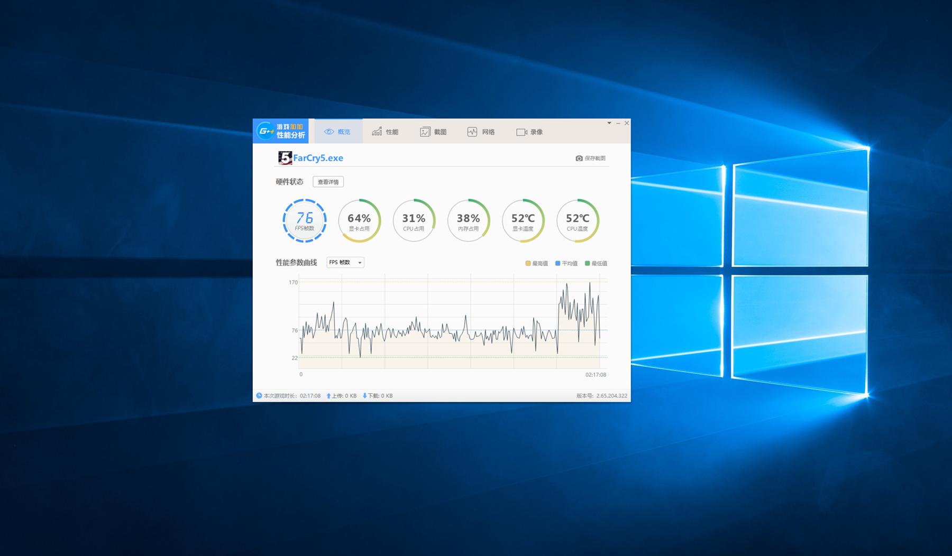Toggle the blue 平均值 legend swatch
This screenshot has width=952, height=556.
pyautogui.click(x=557, y=263)
